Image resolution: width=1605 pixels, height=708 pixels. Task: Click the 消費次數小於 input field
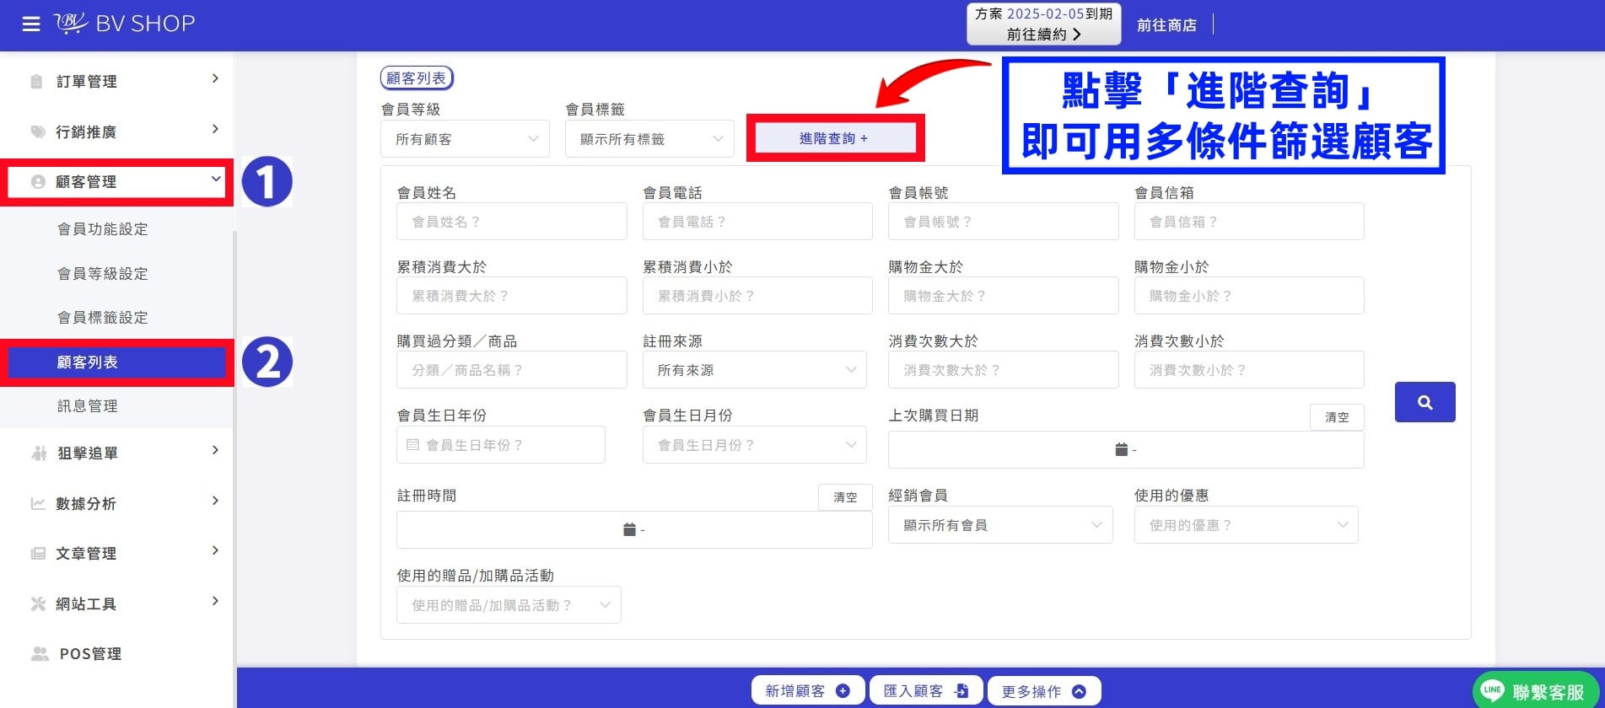tap(1249, 370)
